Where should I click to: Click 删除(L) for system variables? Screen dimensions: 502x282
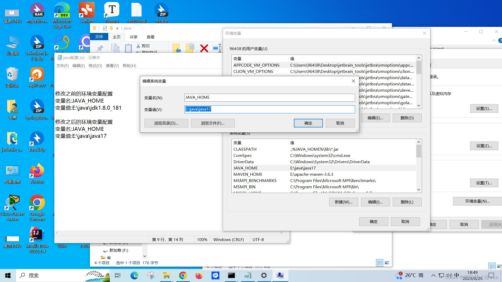tap(407, 202)
